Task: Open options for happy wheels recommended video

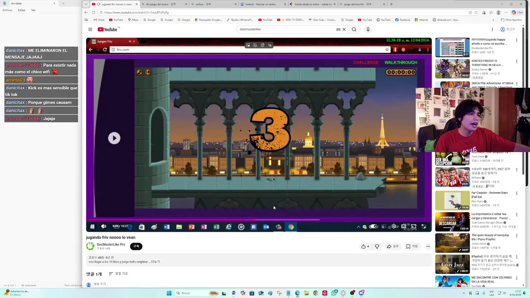Action: coord(516,40)
